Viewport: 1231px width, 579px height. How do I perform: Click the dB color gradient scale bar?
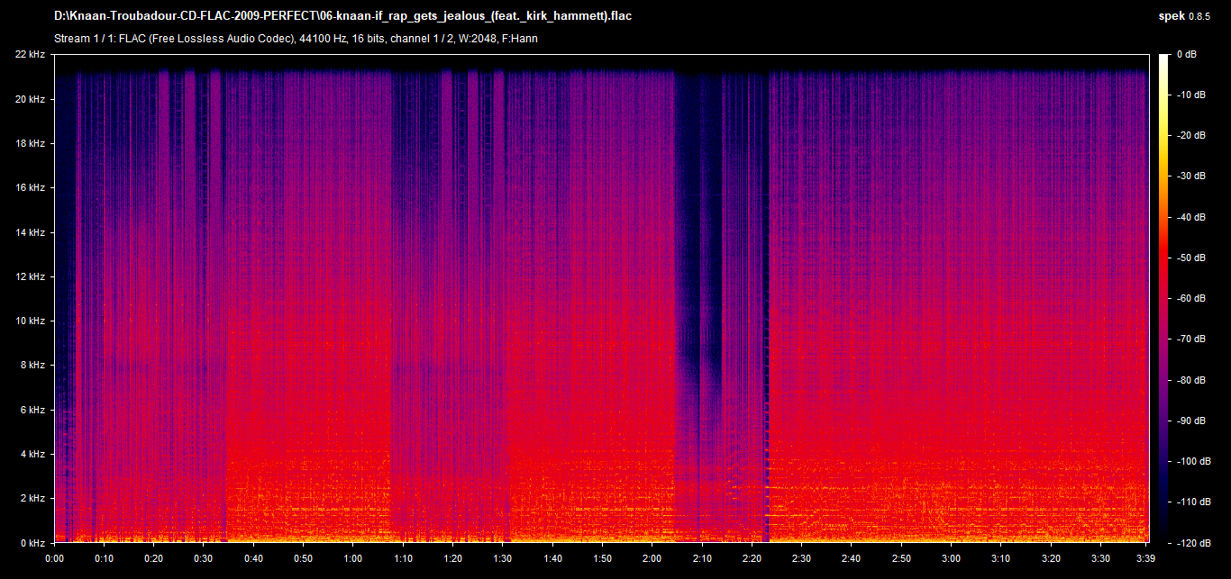coord(1164,297)
